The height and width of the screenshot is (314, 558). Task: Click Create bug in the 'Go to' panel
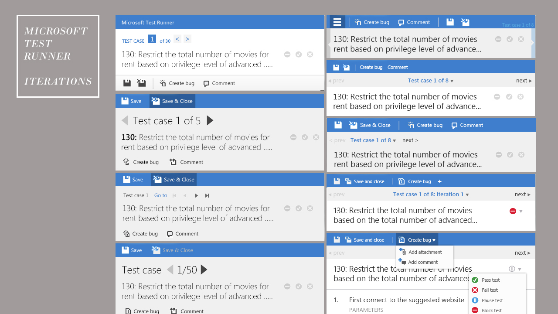[140, 234]
